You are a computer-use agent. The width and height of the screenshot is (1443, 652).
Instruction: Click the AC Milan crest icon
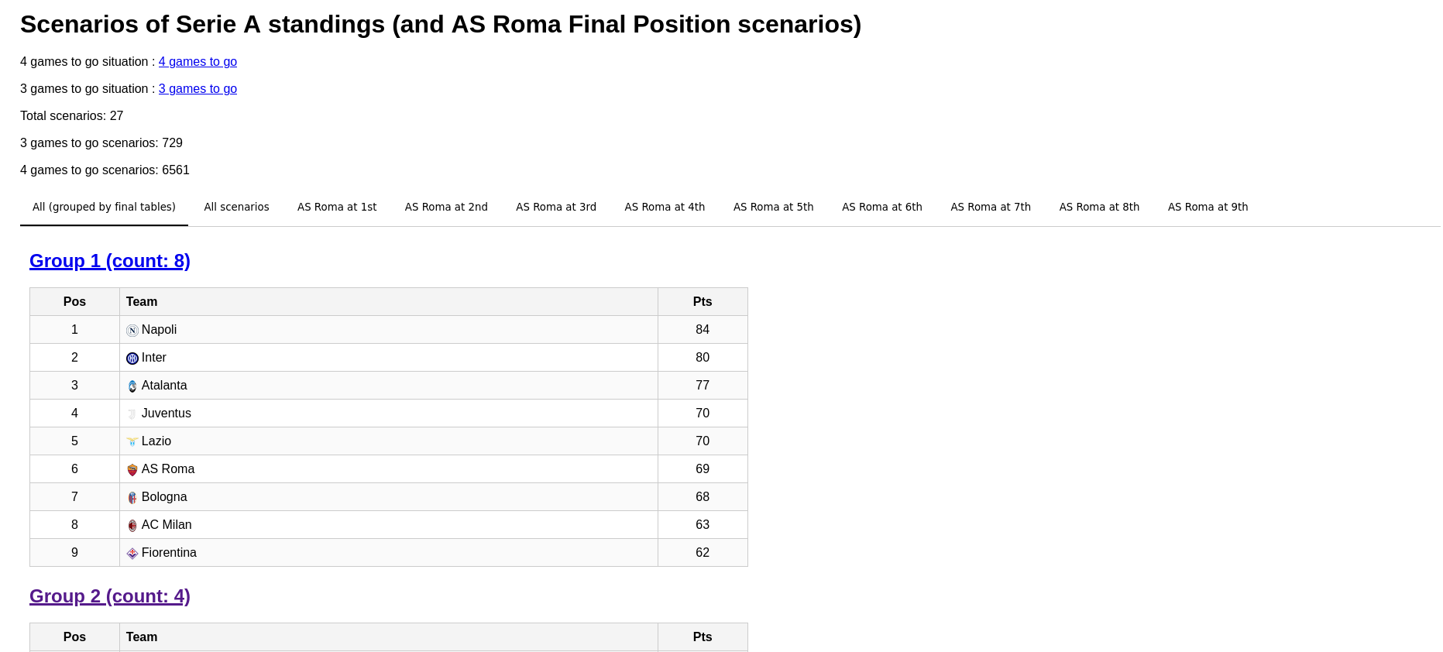132,526
